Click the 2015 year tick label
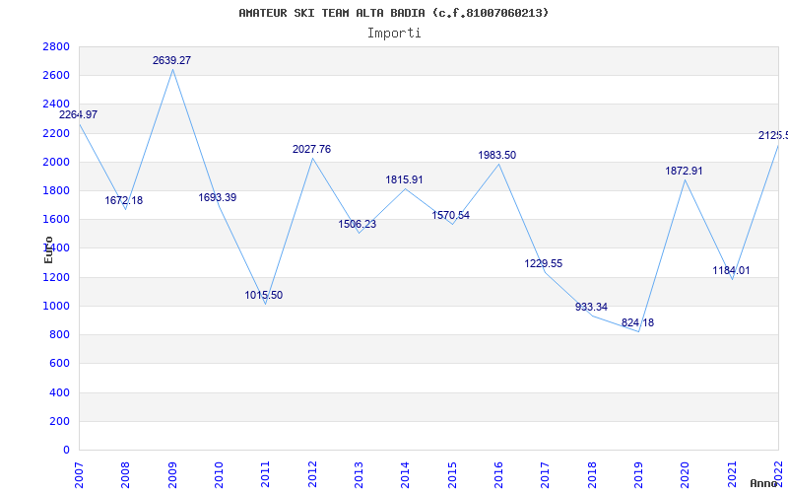The width and height of the screenshot is (788, 493). [x=452, y=474]
